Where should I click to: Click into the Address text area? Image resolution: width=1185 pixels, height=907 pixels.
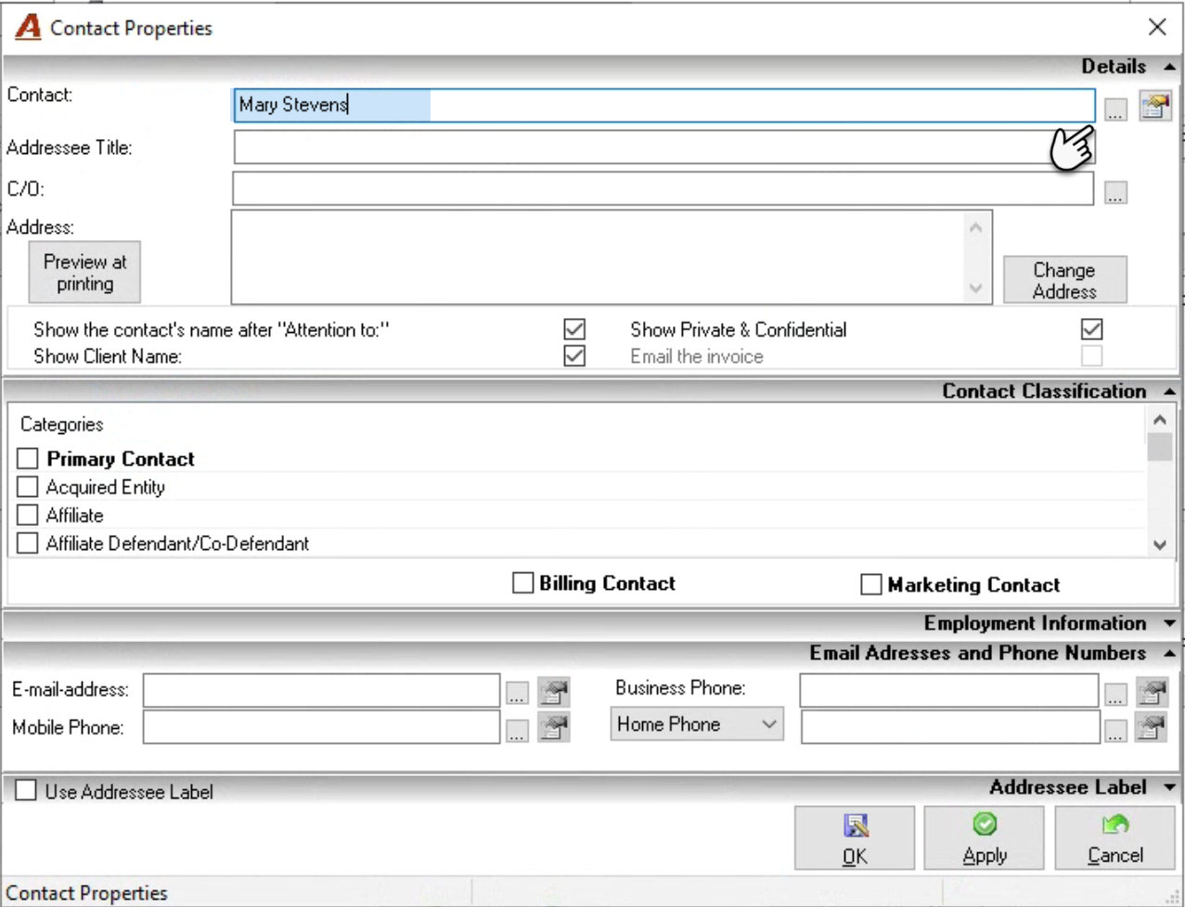[612, 257]
